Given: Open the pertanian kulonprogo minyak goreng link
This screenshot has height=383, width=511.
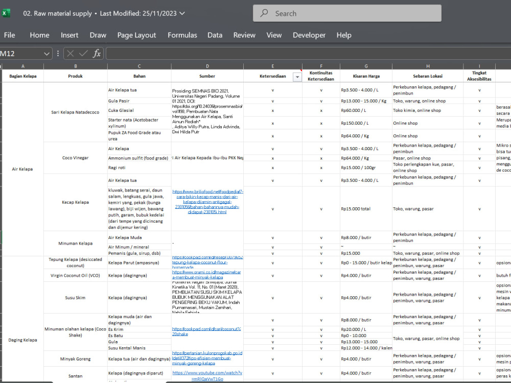Looking at the screenshot, I should click(x=207, y=358).
